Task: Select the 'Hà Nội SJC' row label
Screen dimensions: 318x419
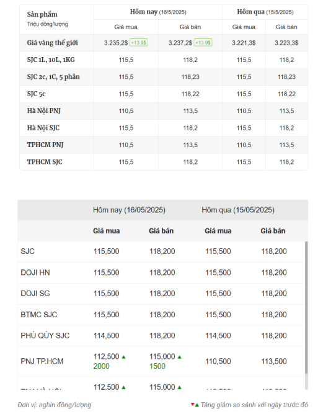Action: tap(43, 128)
